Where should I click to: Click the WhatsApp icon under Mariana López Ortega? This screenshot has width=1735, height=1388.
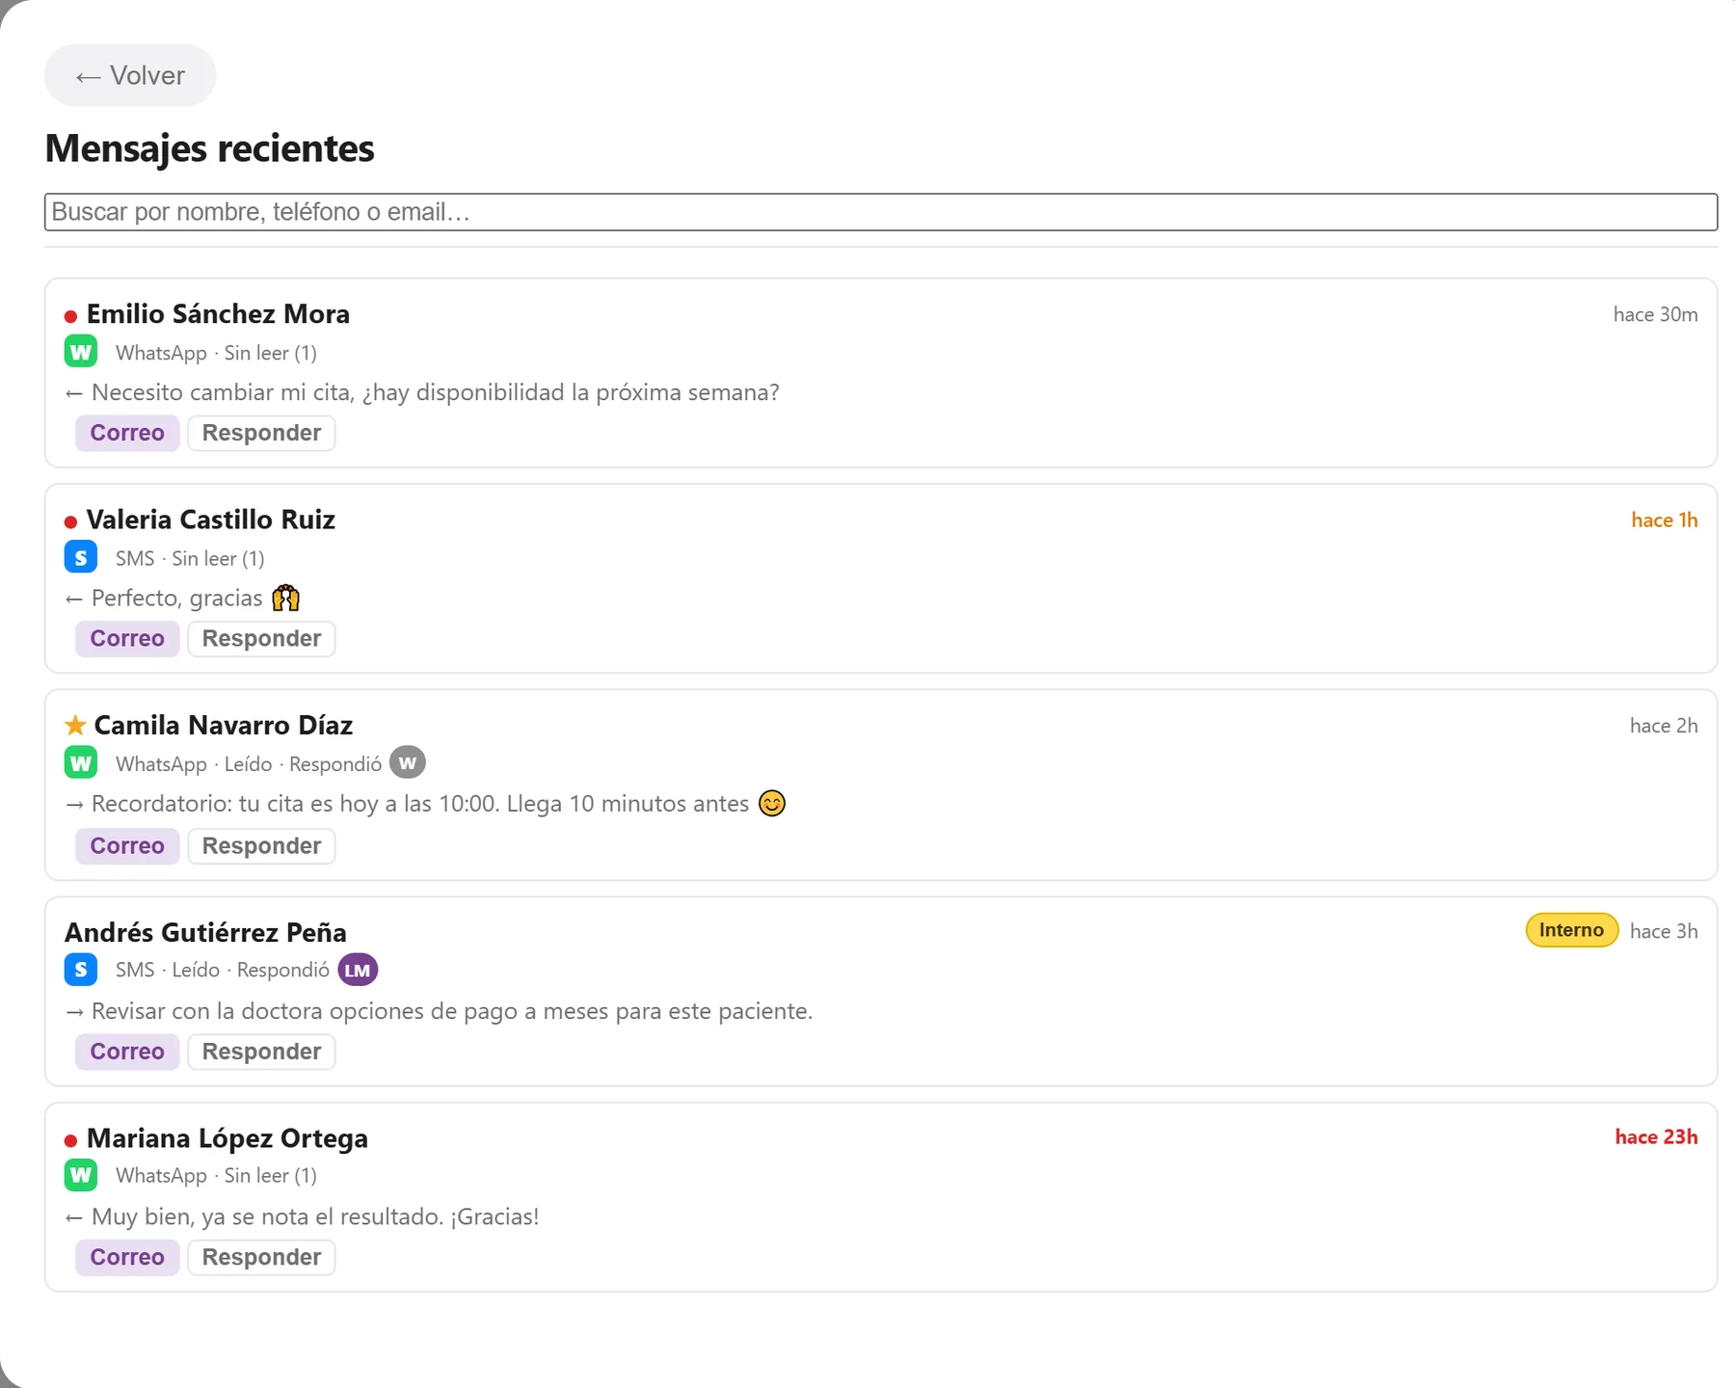click(81, 1175)
